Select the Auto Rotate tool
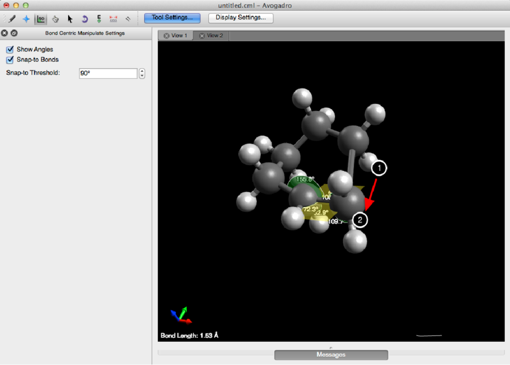The width and height of the screenshot is (510, 365). click(85, 18)
